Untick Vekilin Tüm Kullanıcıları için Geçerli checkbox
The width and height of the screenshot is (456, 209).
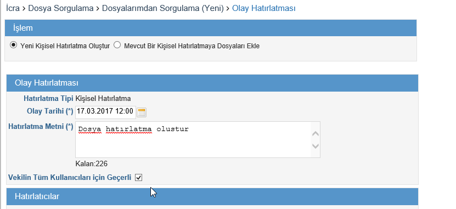pyautogui.click(x=139, y=177)
